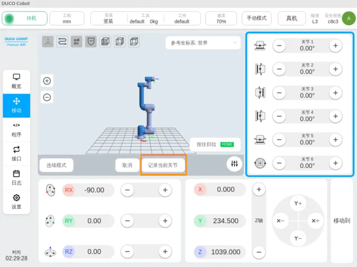Decrease 关节 3 with minus button
The width and height of the screenshot is (357, 267).
(x=279, y=93)
